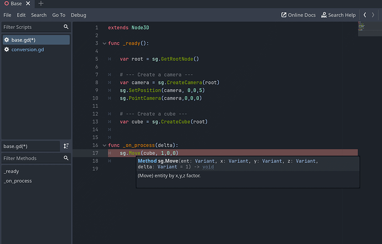The height and width of the screenshot is (244, 382).
Task: Toggle alphabetical sorting of methods
Action: [x=66, y=146]
